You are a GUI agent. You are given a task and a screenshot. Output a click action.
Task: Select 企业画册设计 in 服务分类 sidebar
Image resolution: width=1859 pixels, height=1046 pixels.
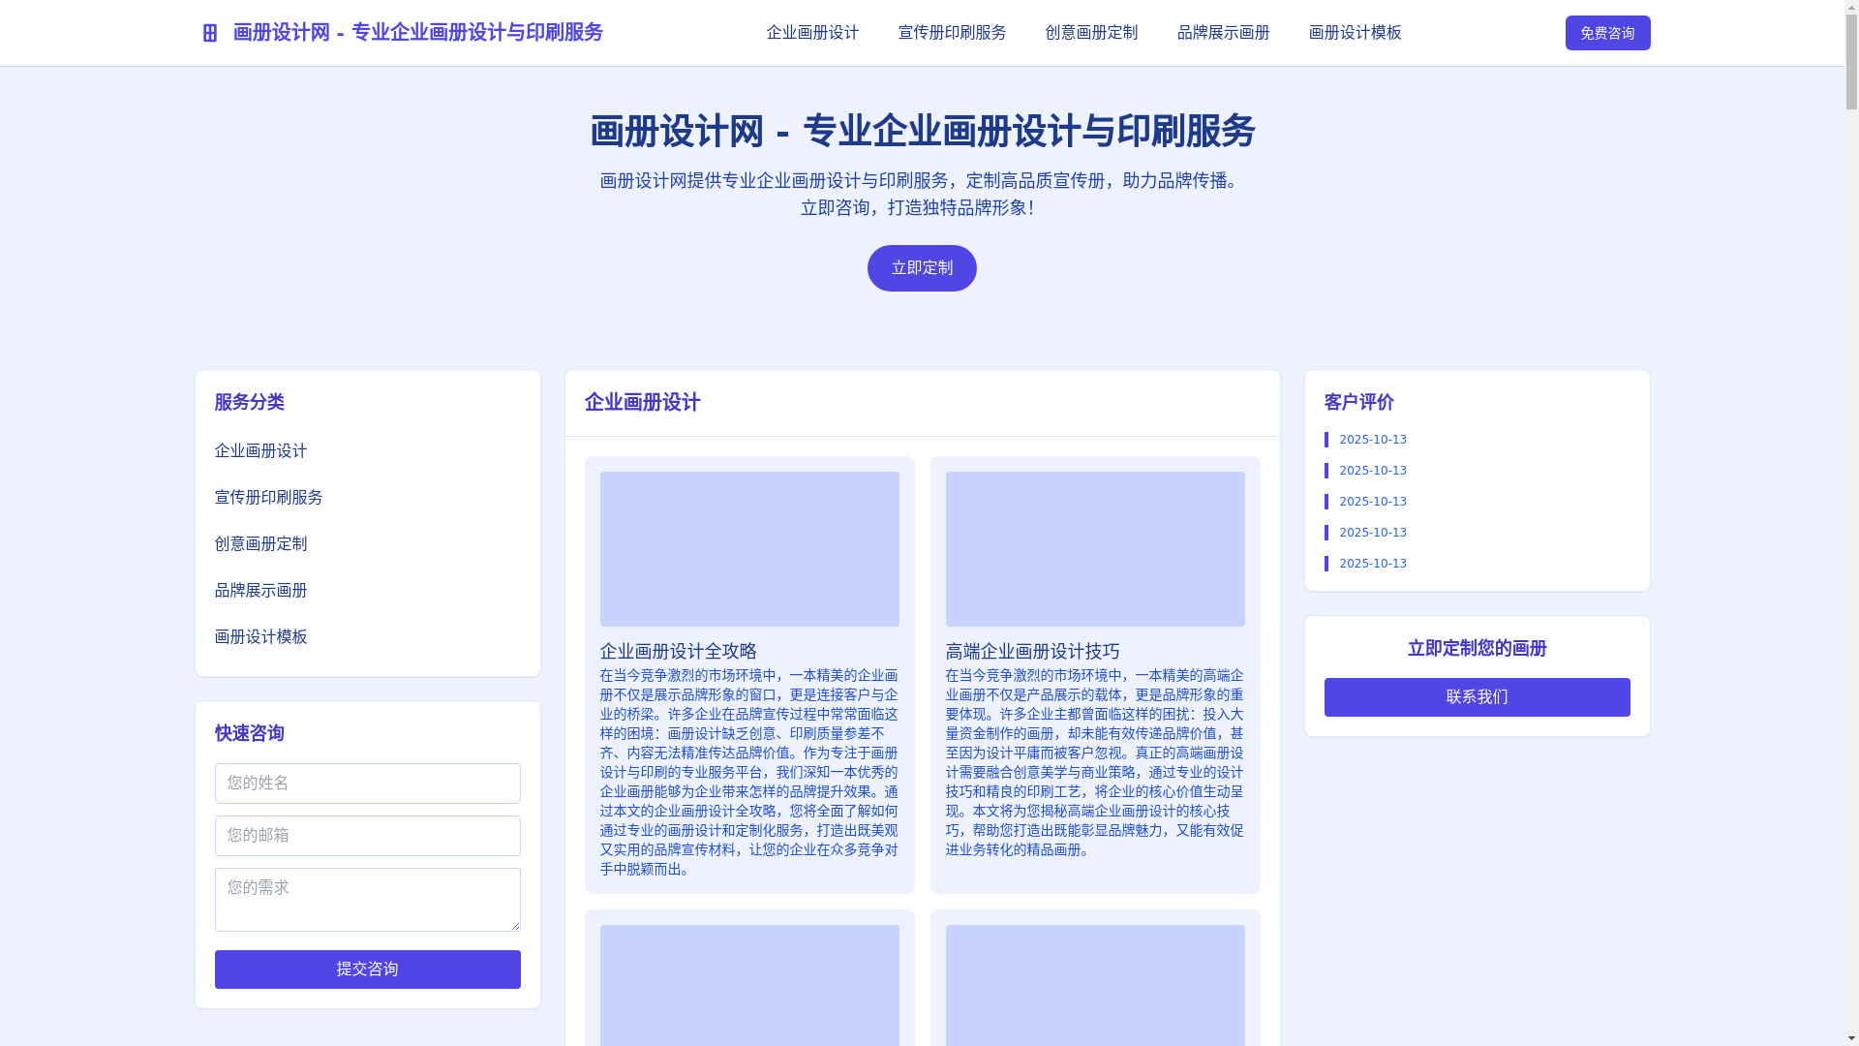click(x=260, y=451)
